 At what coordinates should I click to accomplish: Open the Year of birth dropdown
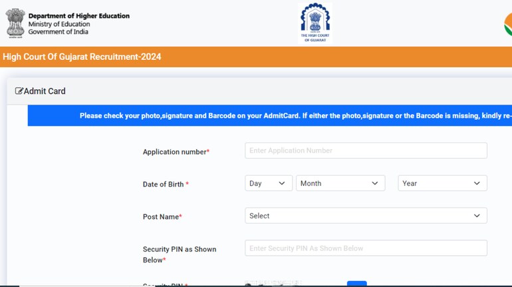click(x=442, y=184)
